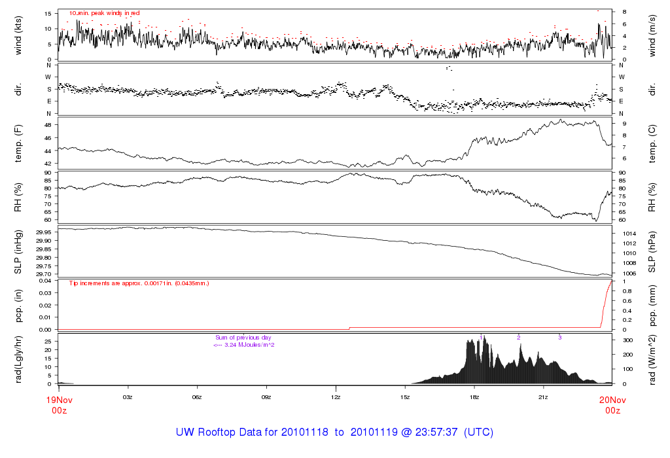Click the 'rad (W/m^2)' axis label
670x458 pixels.
click(652, 360)
